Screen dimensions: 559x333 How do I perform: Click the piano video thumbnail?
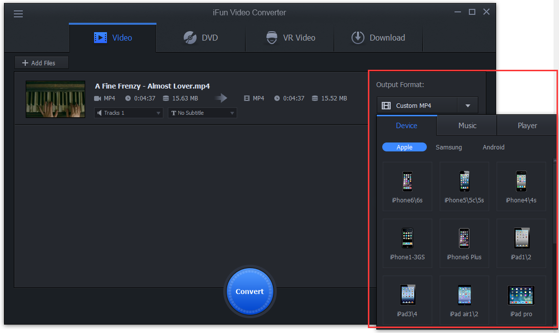click(55, 99)
